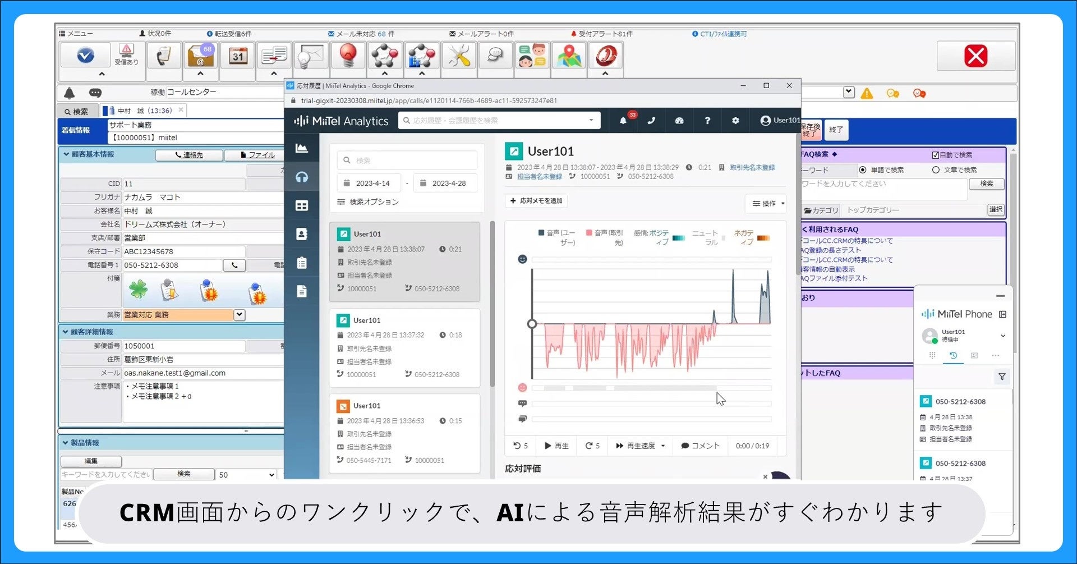This screenshot has height=564, width=1077.
Task: Select the User101 call at 13:37:32
Action: 404,347
